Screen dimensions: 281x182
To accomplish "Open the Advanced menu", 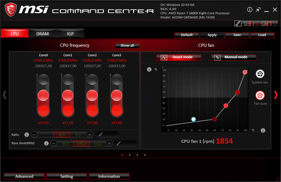I will click(24, 176).
